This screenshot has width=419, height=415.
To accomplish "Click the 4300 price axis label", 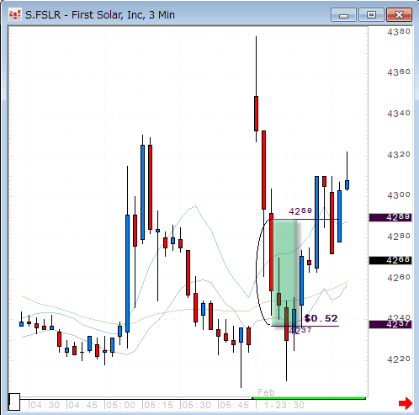I will [x=399, y=194].
